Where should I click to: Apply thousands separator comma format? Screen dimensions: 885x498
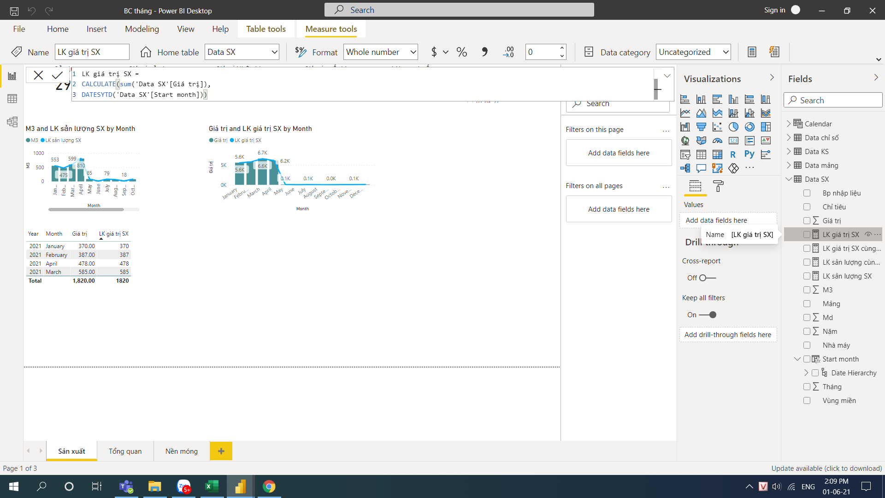[484, 52]
